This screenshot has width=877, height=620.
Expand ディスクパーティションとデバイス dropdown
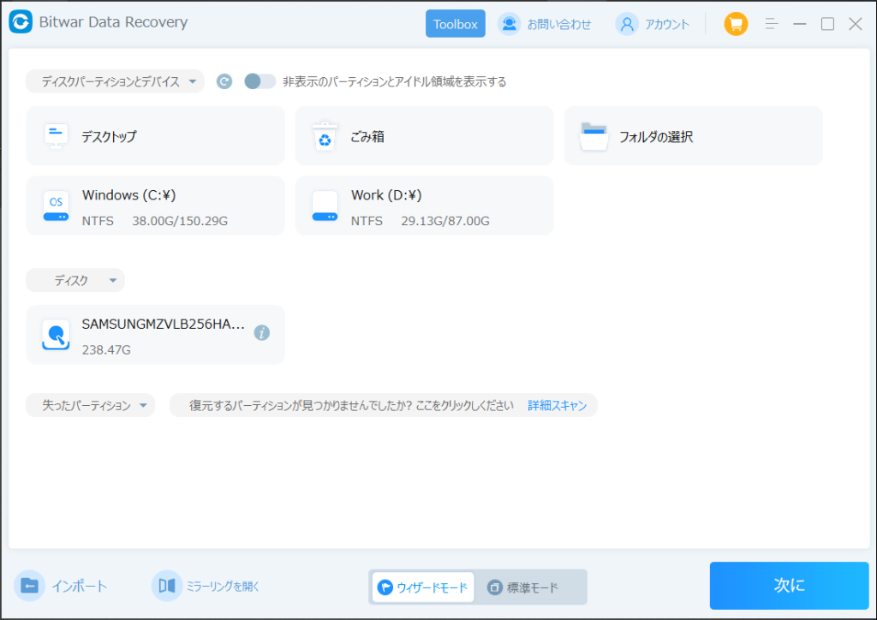coord(116,81)
